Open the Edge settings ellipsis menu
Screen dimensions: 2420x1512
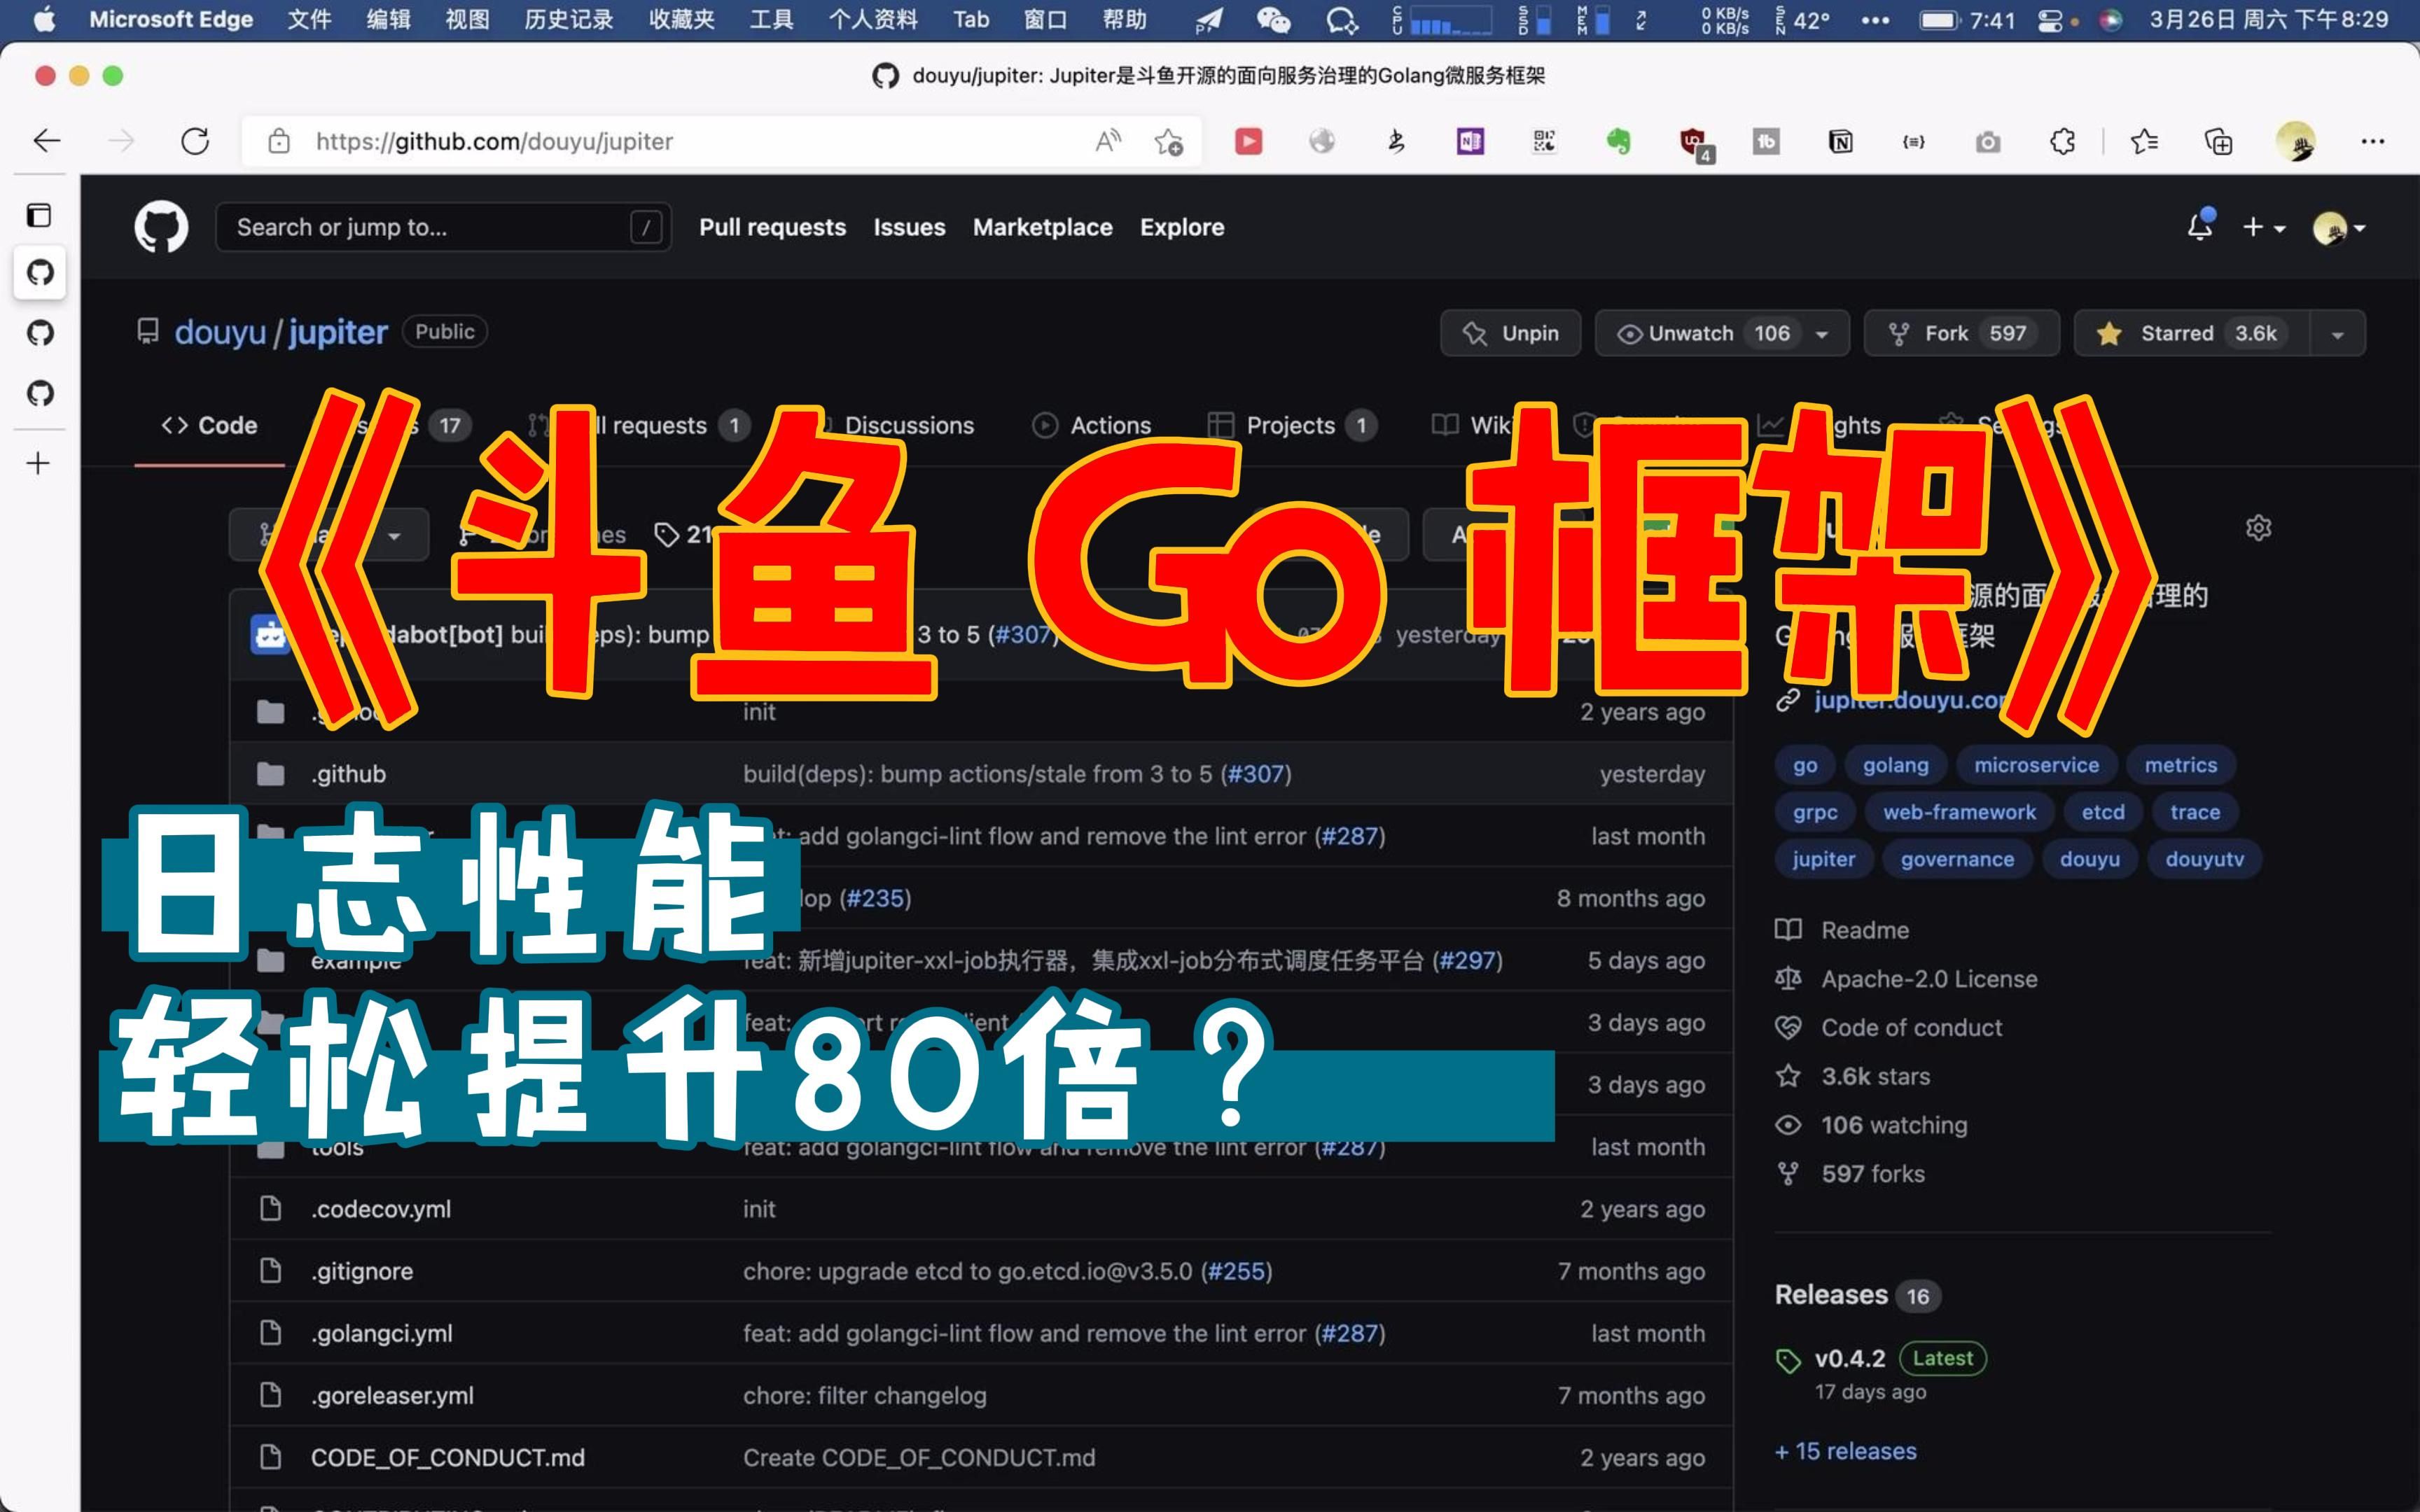tap(2373, 141)
